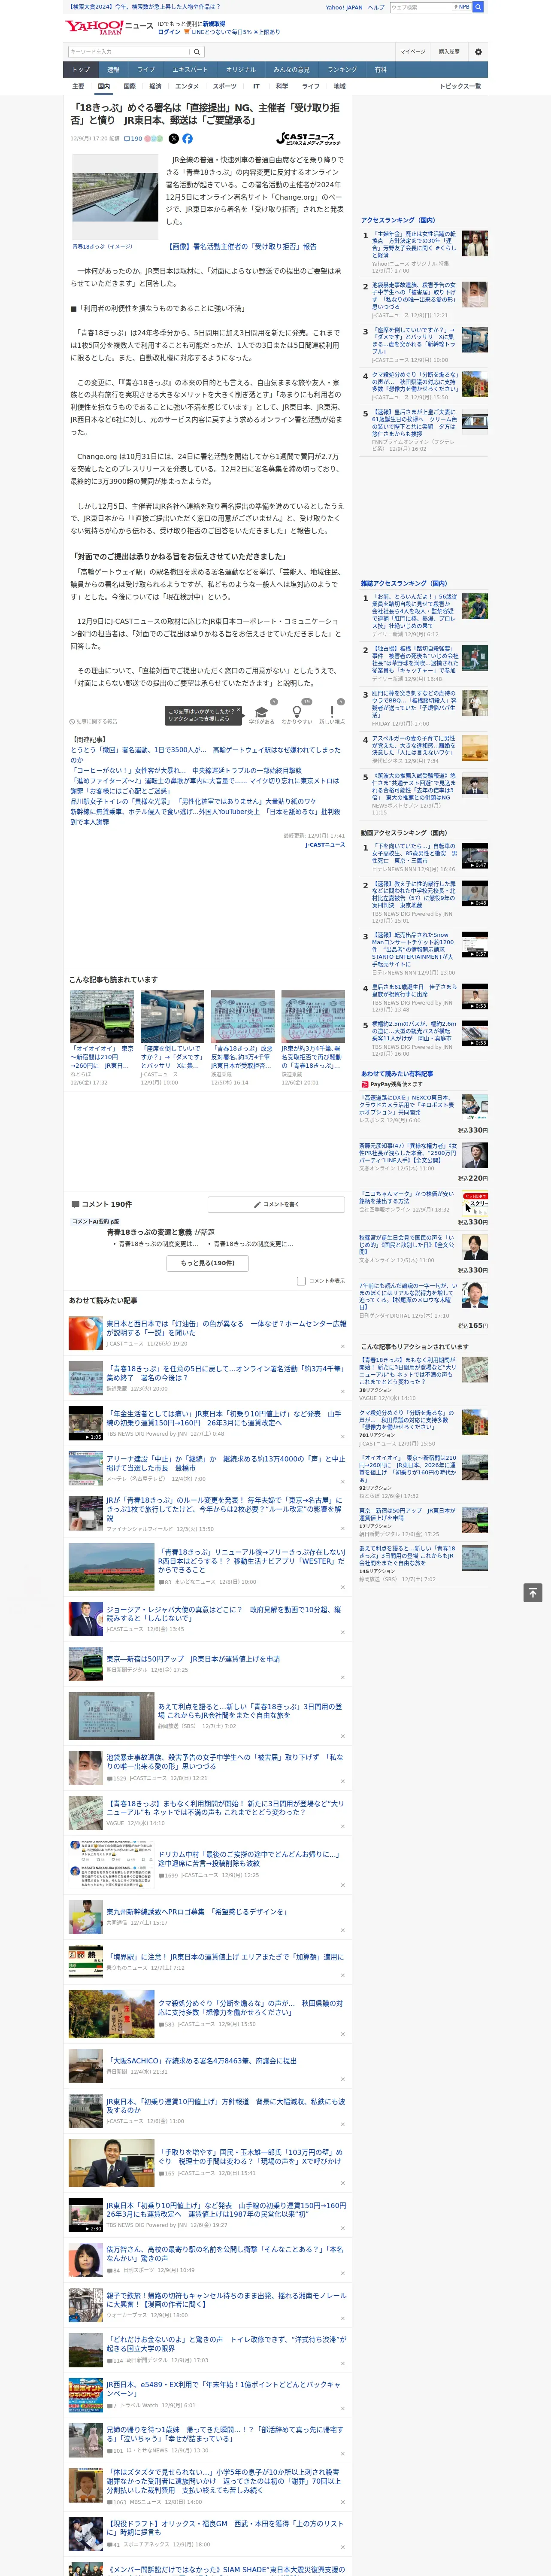Open the 地域 category

(339, 86)
